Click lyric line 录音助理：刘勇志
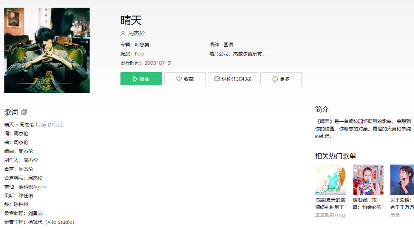This screenshot has height=229, width=414. (23, 214)
